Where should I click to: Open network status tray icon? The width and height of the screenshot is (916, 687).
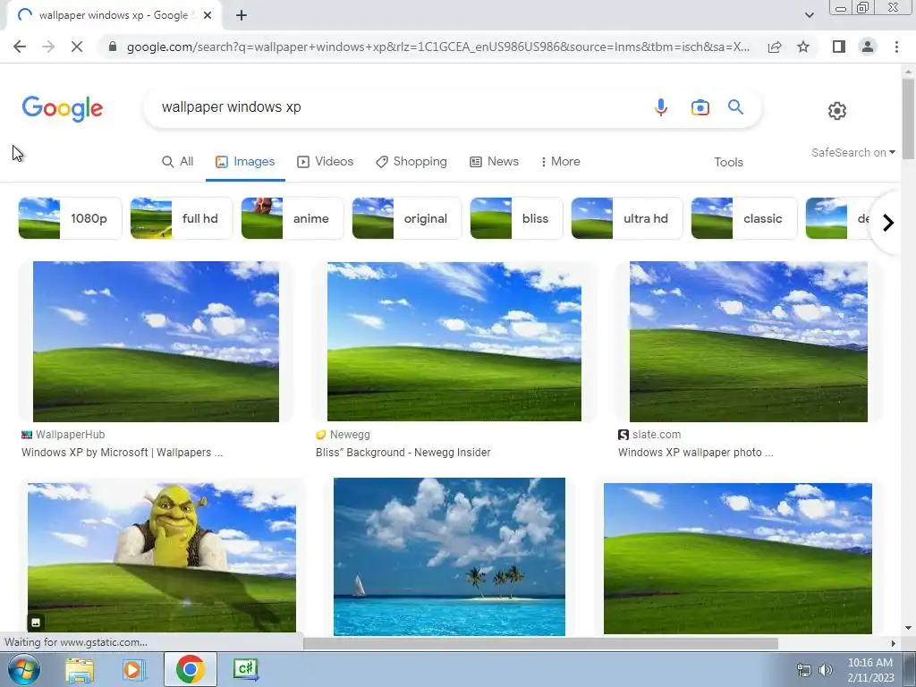pyautogui.click(x=804, y=670)
